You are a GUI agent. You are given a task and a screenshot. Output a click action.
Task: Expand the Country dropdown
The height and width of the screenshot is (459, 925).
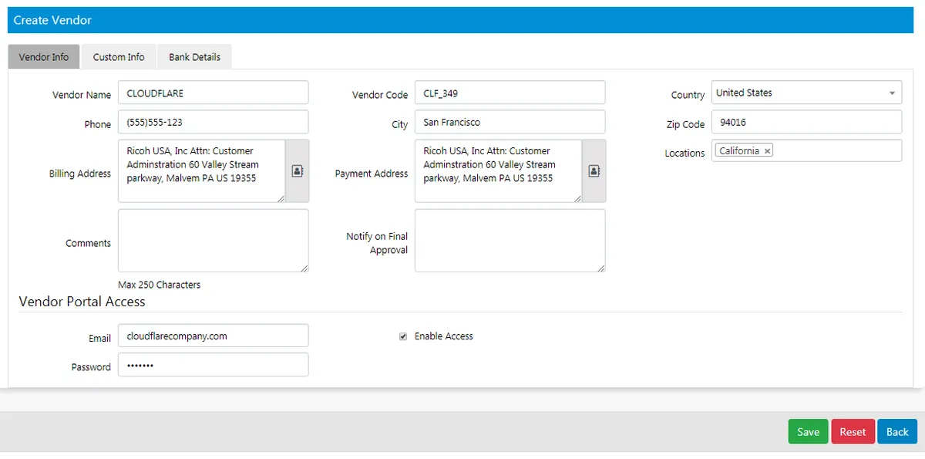coord(806,93)
